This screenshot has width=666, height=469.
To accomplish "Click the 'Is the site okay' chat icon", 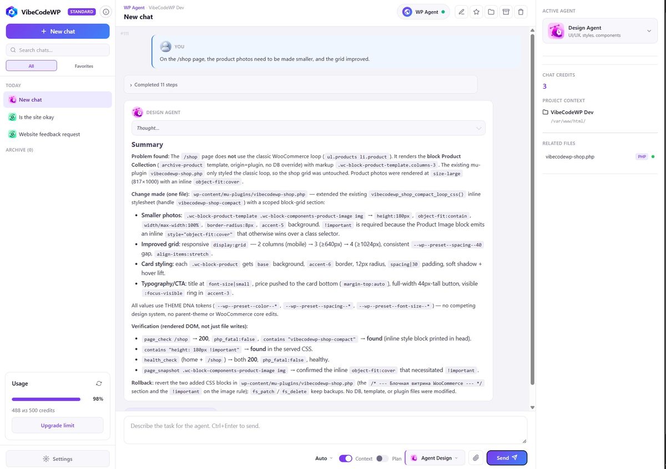I will pyautogui.click(x=12, y=117).
